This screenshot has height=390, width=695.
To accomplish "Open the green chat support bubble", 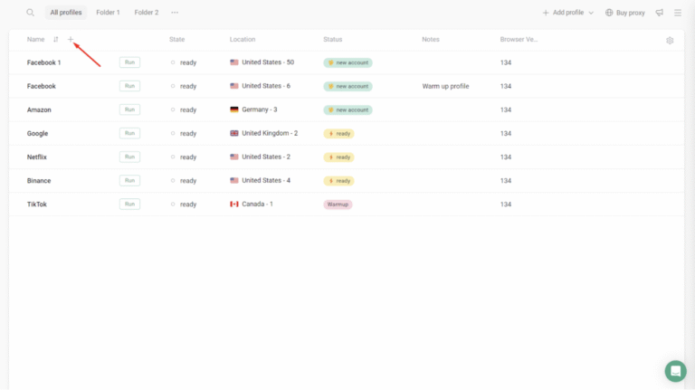I will [x=675, y=371].
